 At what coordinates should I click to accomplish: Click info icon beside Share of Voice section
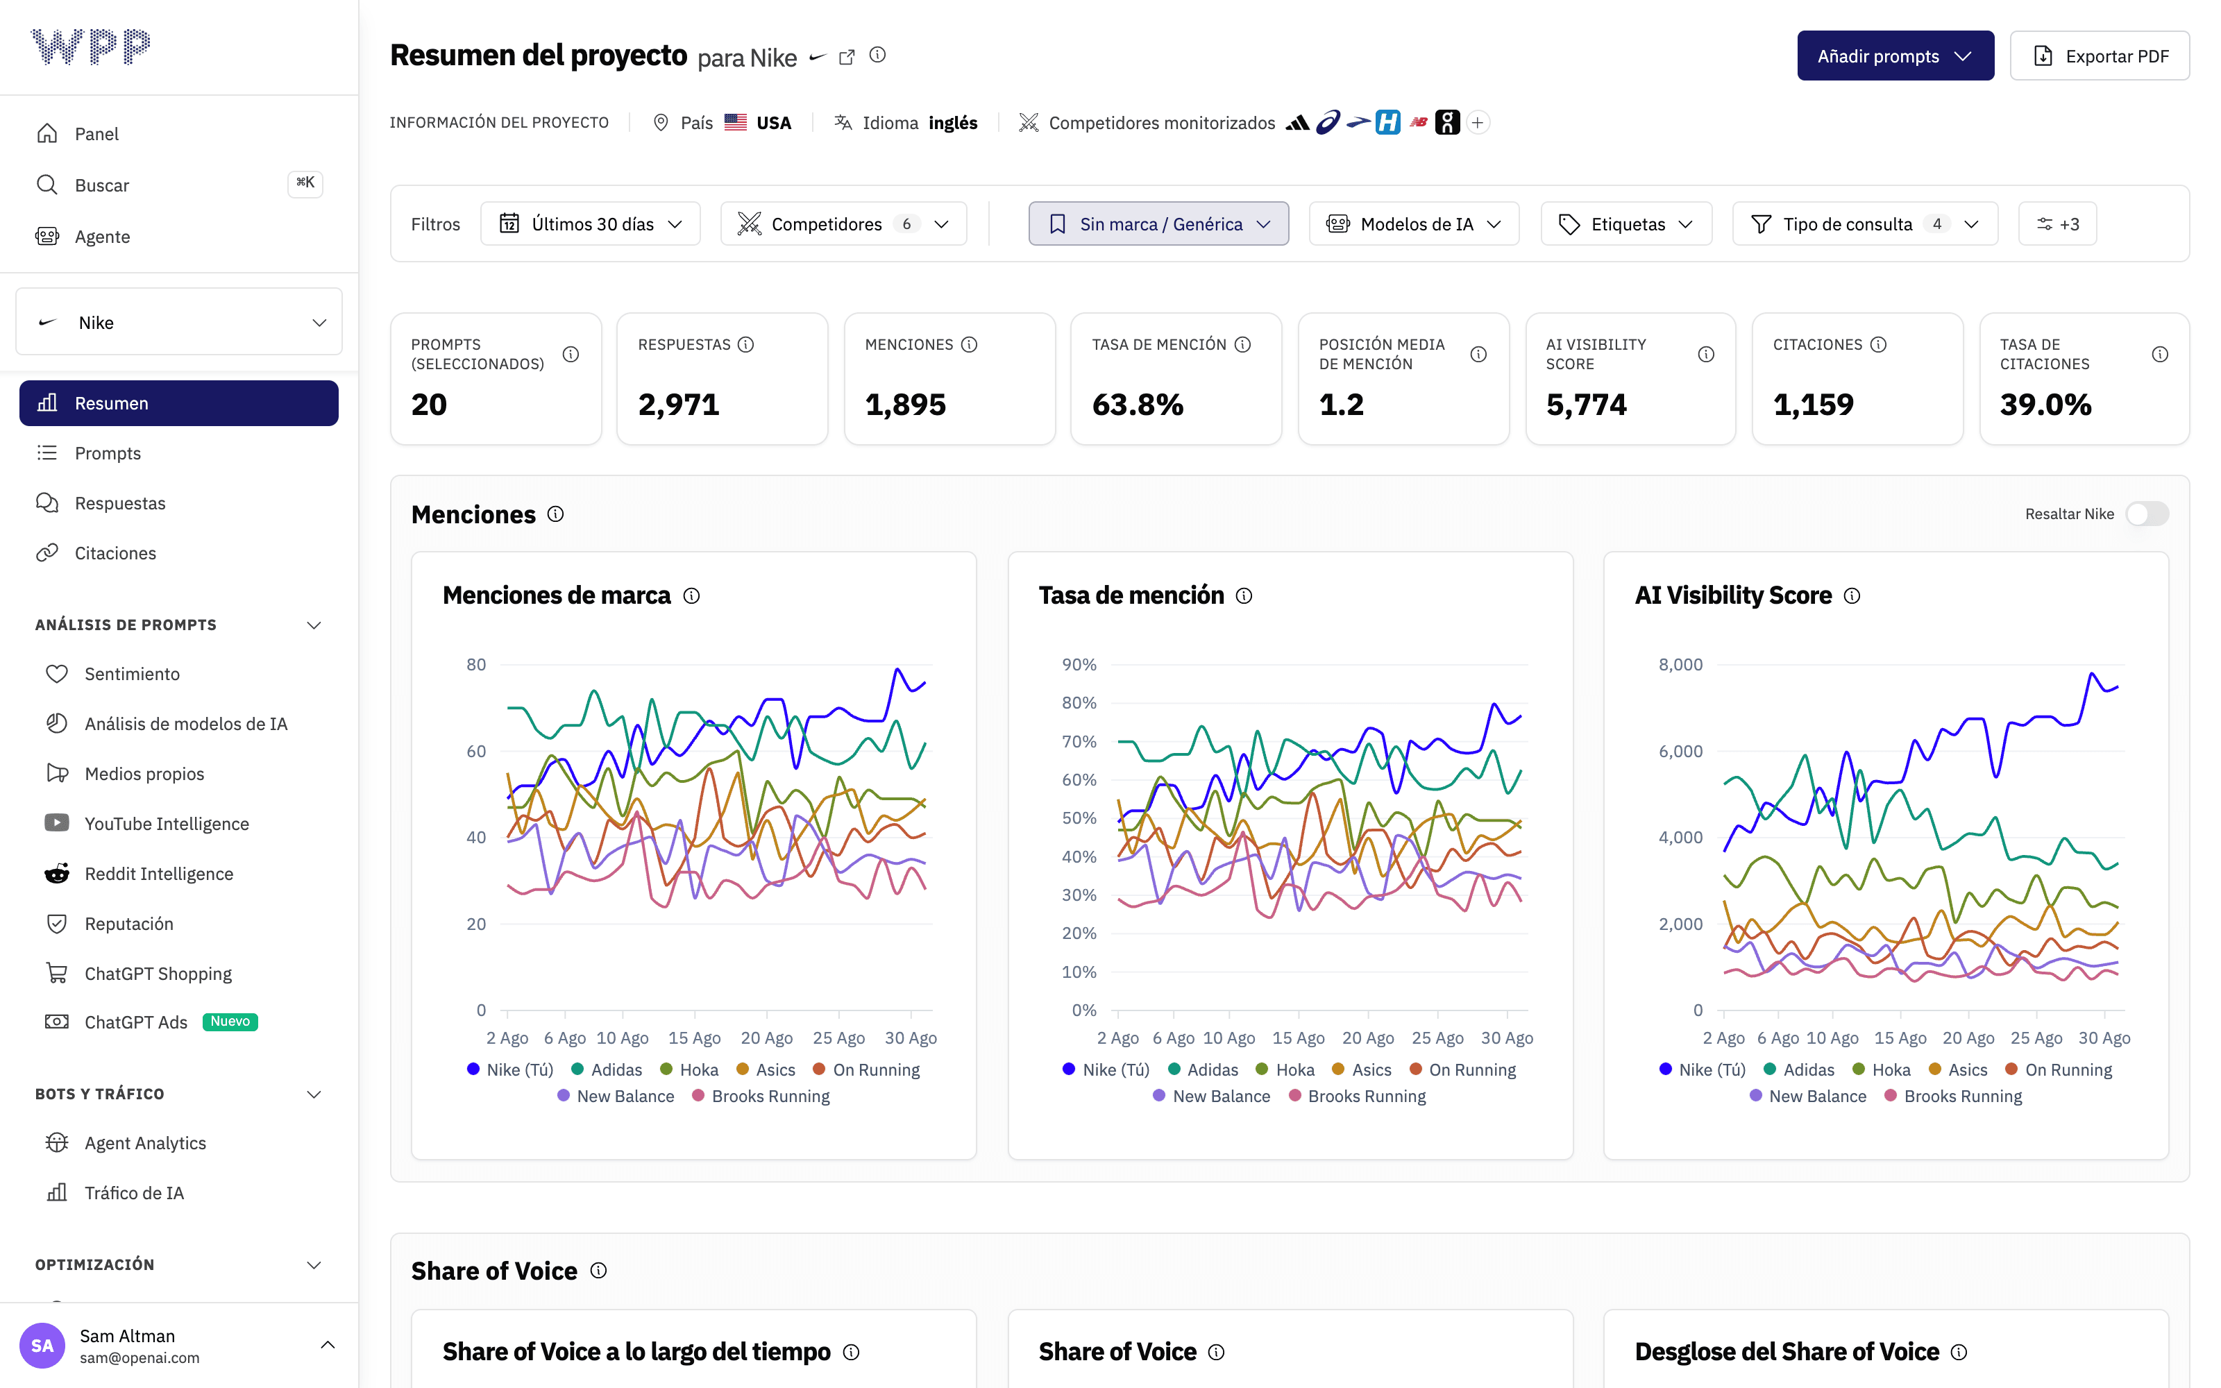click(x=598, y=1271)
